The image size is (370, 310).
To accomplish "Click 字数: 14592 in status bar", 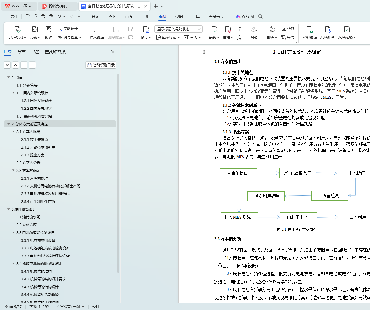I will [39, 307].
